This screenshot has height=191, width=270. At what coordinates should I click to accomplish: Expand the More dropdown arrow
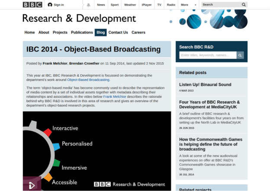[x=196, y=5]
